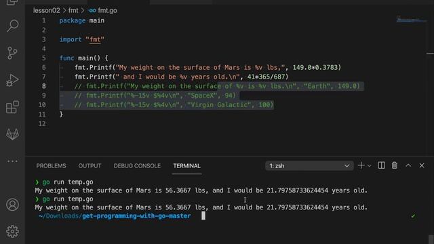
Task: Click the fmt folder breadcrumb
Action: tap(73, 11)
